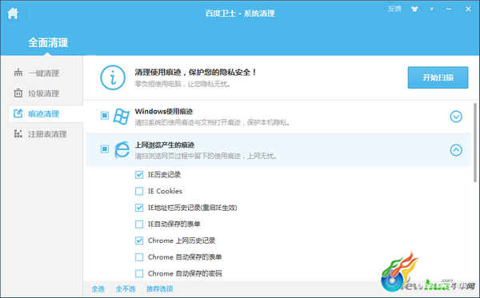This screenshot has height=298, width=480.
Task: Uncheck IE历史记录 checkbox
Action: (x=139, y=175)
